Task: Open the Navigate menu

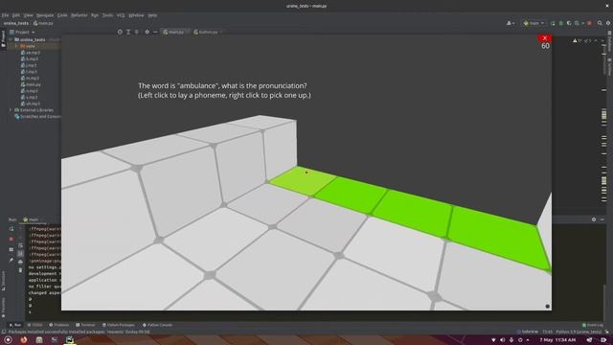Action: [45, 15]
